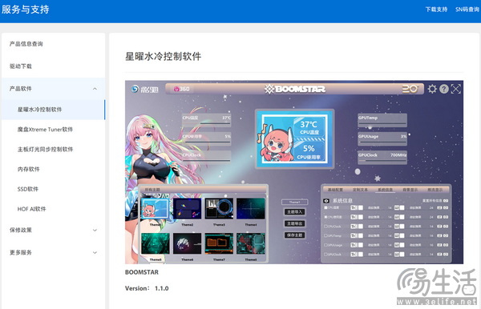The height and width of the screenshot is (309, 481).
Task: Click the 主题导出 button
Action: (294, 223)
